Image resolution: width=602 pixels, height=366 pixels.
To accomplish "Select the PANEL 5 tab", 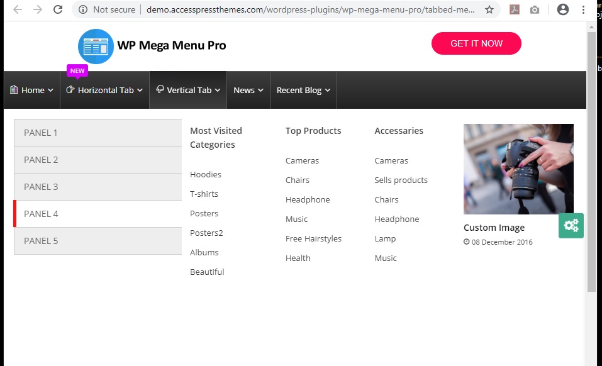I will click(x=98, y=241).
